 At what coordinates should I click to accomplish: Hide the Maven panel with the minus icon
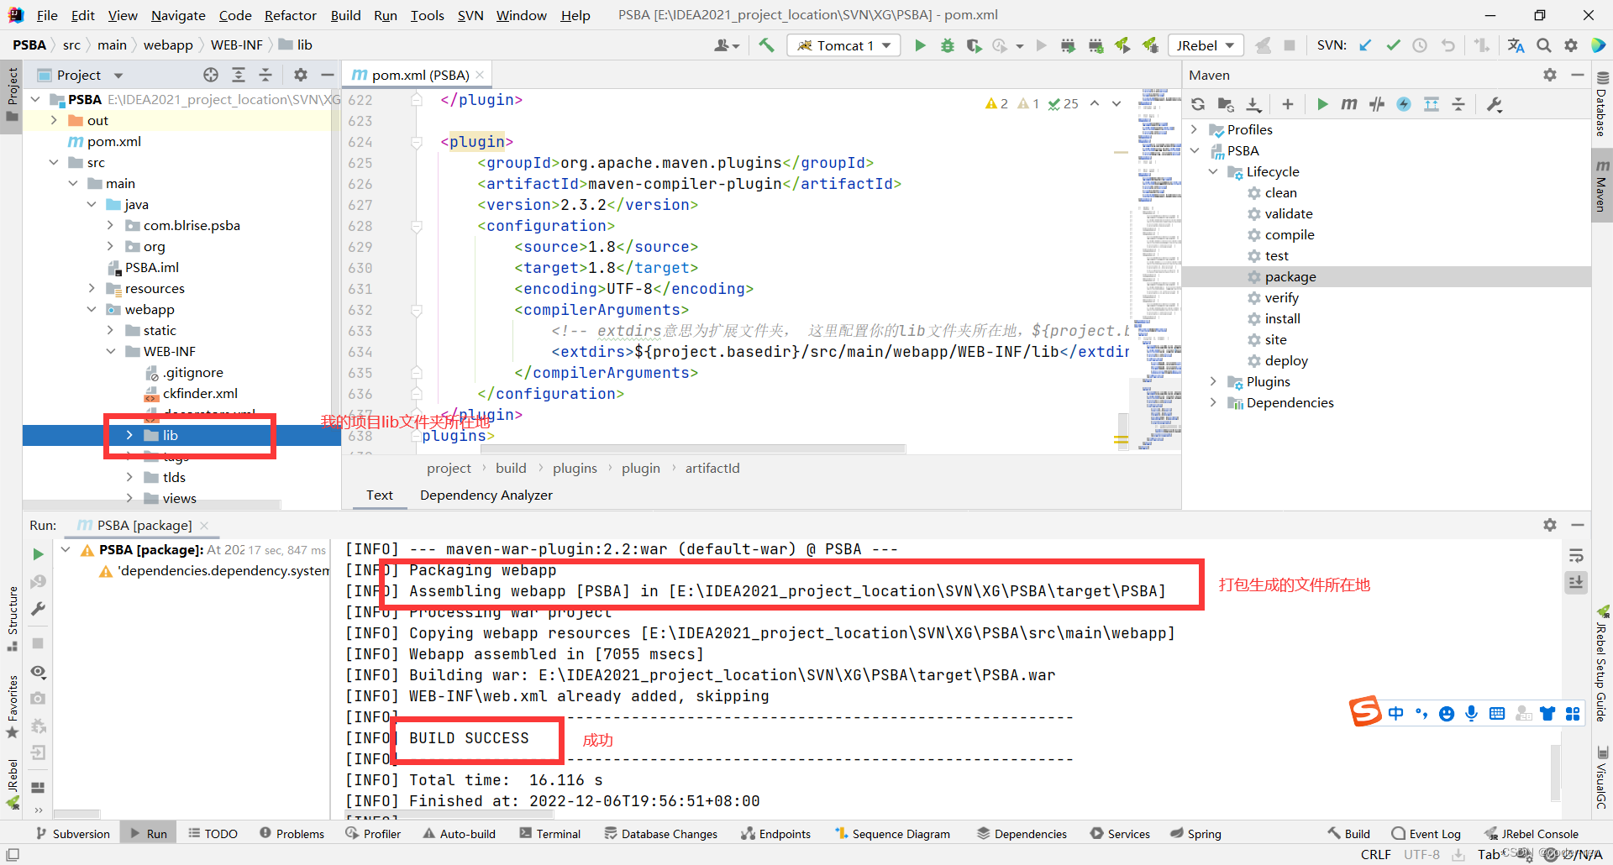click(x=1578, y=75)
